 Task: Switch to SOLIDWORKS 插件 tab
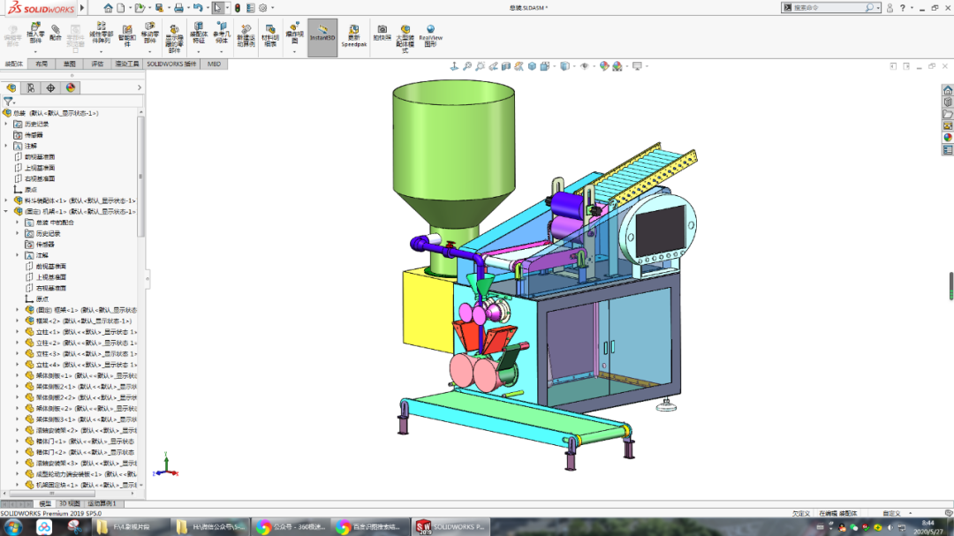pyautogui.click(x=171, y=64)
